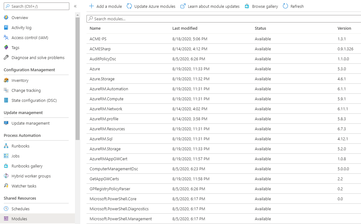
Task: Open Overview in the sidebar
Action: (20, 17)
